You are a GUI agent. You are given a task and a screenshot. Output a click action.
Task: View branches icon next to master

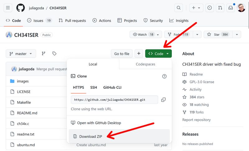tap(44, 54)
